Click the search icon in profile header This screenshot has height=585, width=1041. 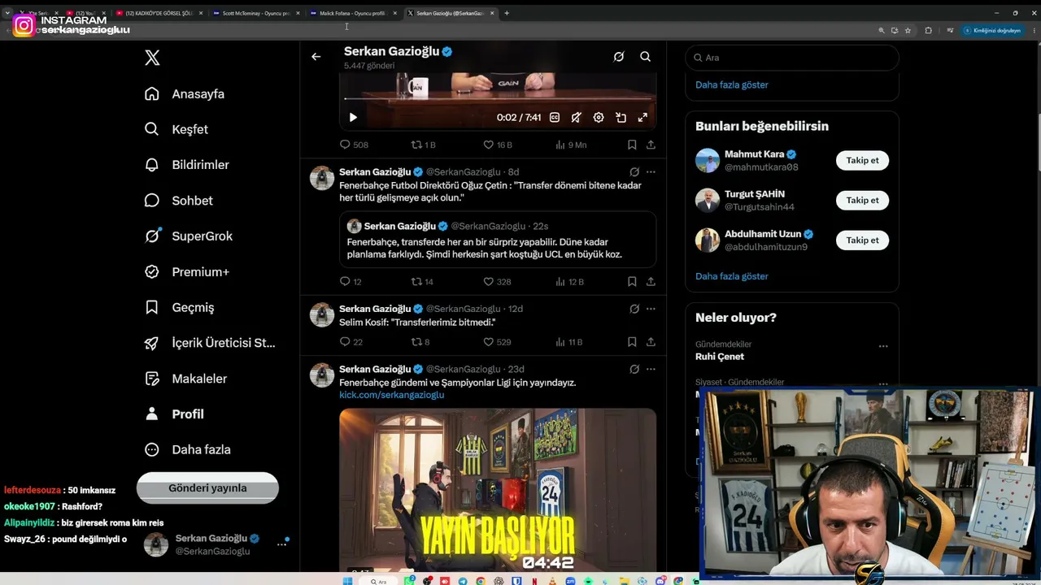[645, 57]
